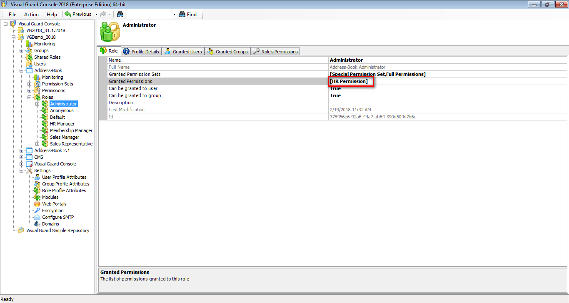This screenshot has width=569, height=303.
Task: Click the Domains icon under Settings
Action: point(37,223)
